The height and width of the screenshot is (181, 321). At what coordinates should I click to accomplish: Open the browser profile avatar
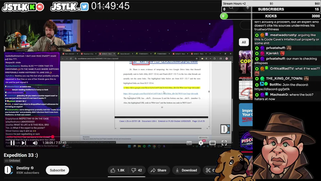226,59
